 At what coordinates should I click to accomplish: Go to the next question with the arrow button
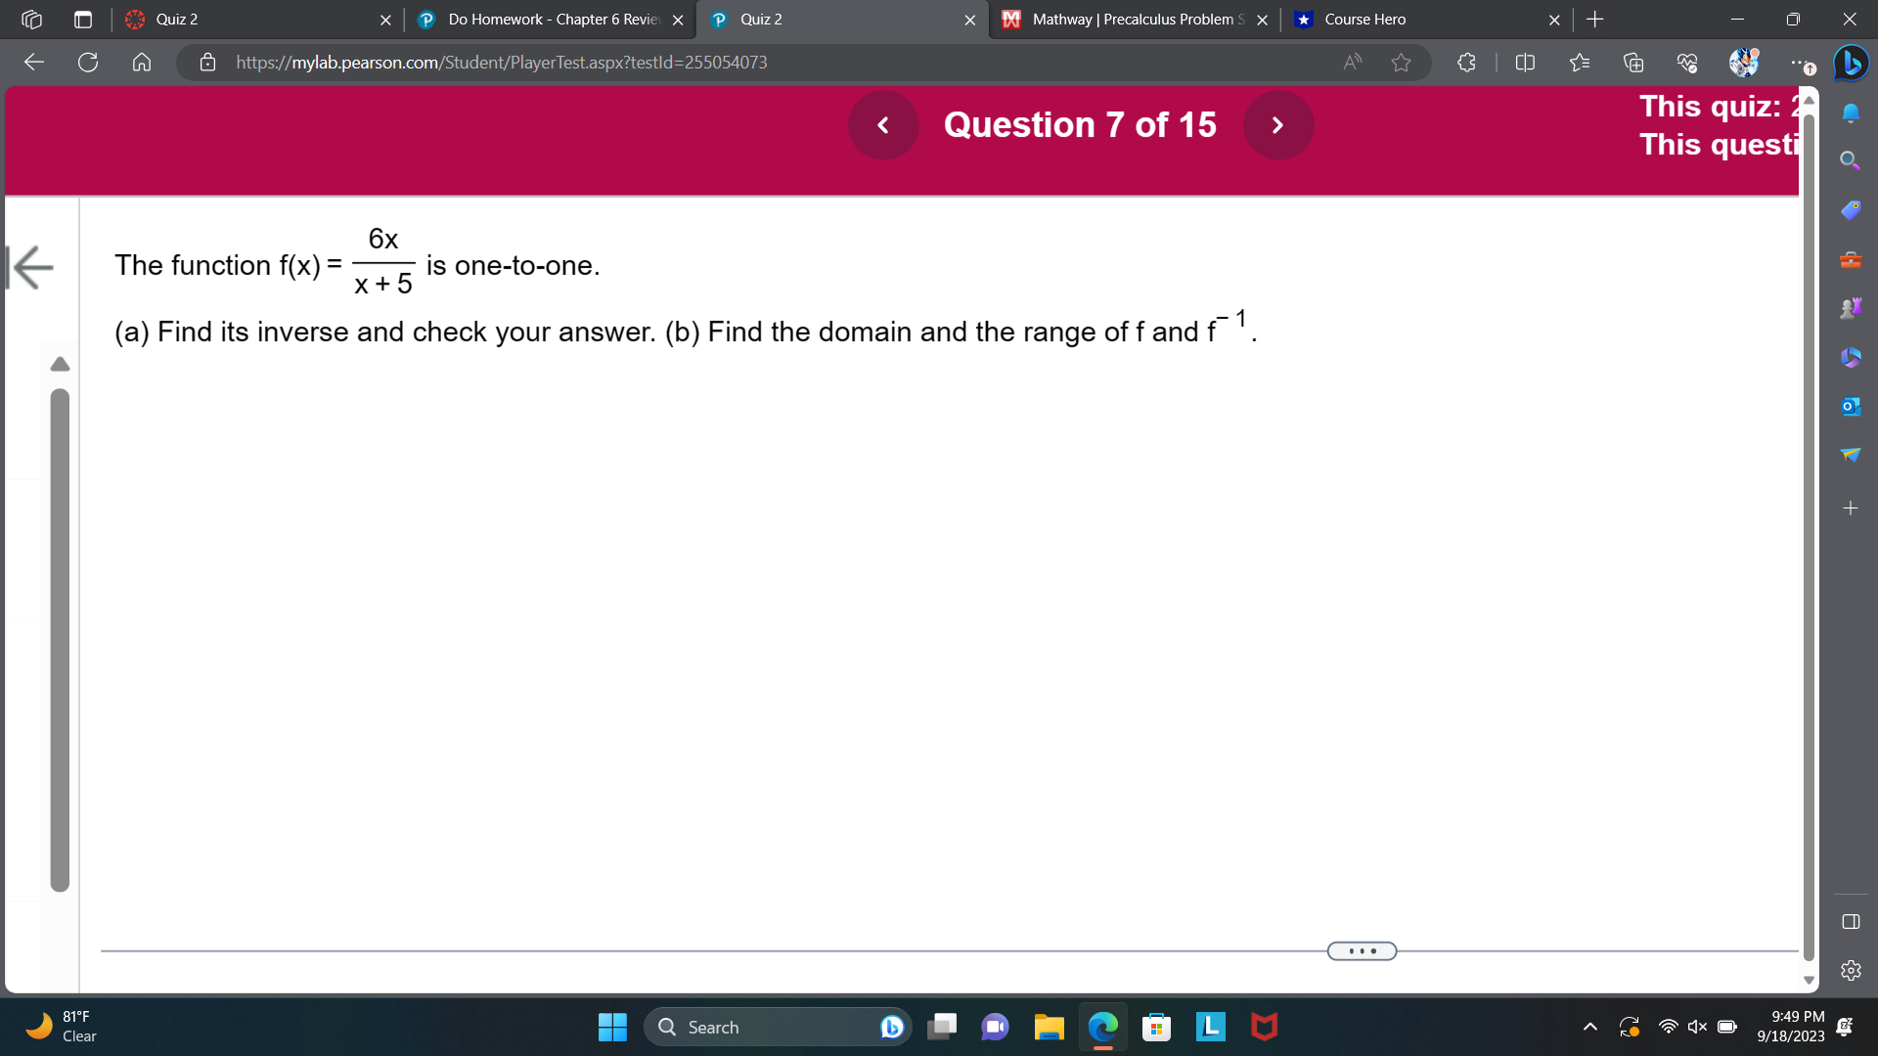[x=1277, y=125]
